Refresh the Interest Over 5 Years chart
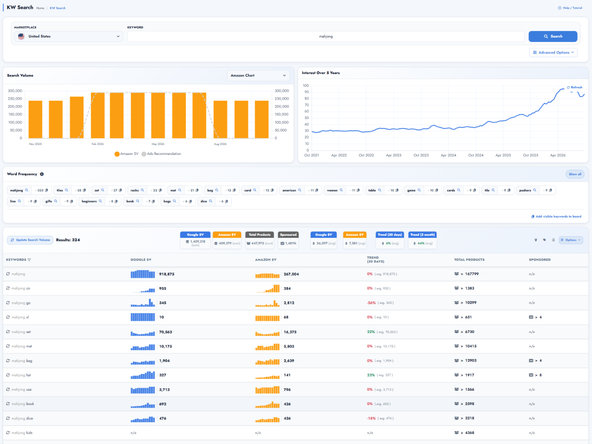Viewport: 592px width, 444px height. pos(575,87)
